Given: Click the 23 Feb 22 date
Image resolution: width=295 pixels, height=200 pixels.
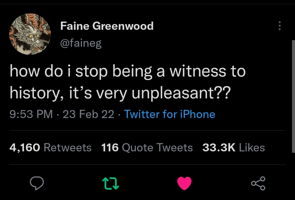Looking at the screenshot, I should [x=88, y=114].
